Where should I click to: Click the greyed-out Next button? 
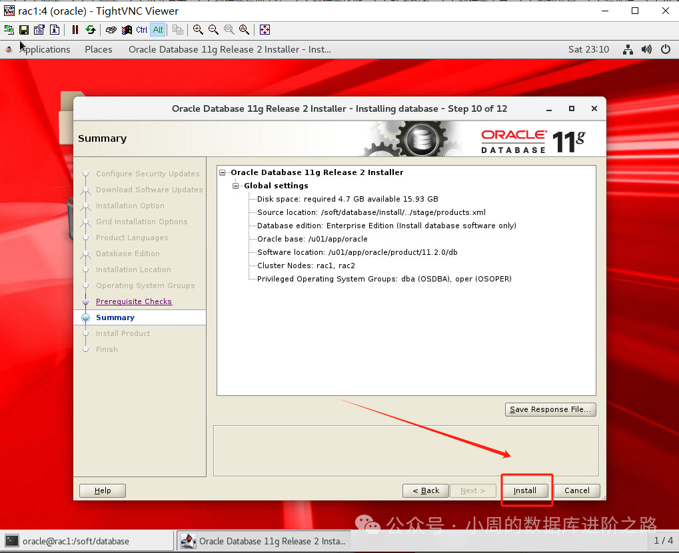click(x=473, y=490)
